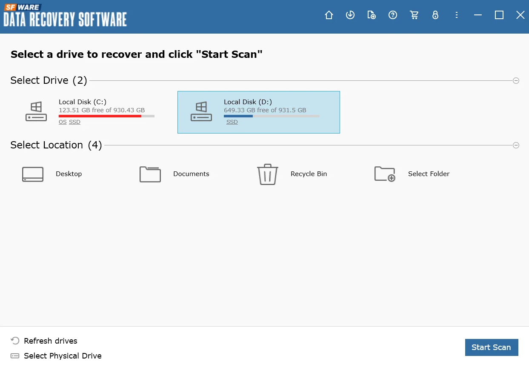The image size is (529, 367).
Task: Collapse the Select Location section
Action: (516, 145)
